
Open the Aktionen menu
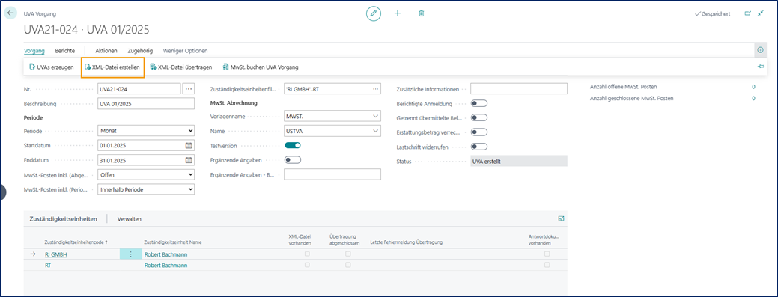[x=106, y=51]
